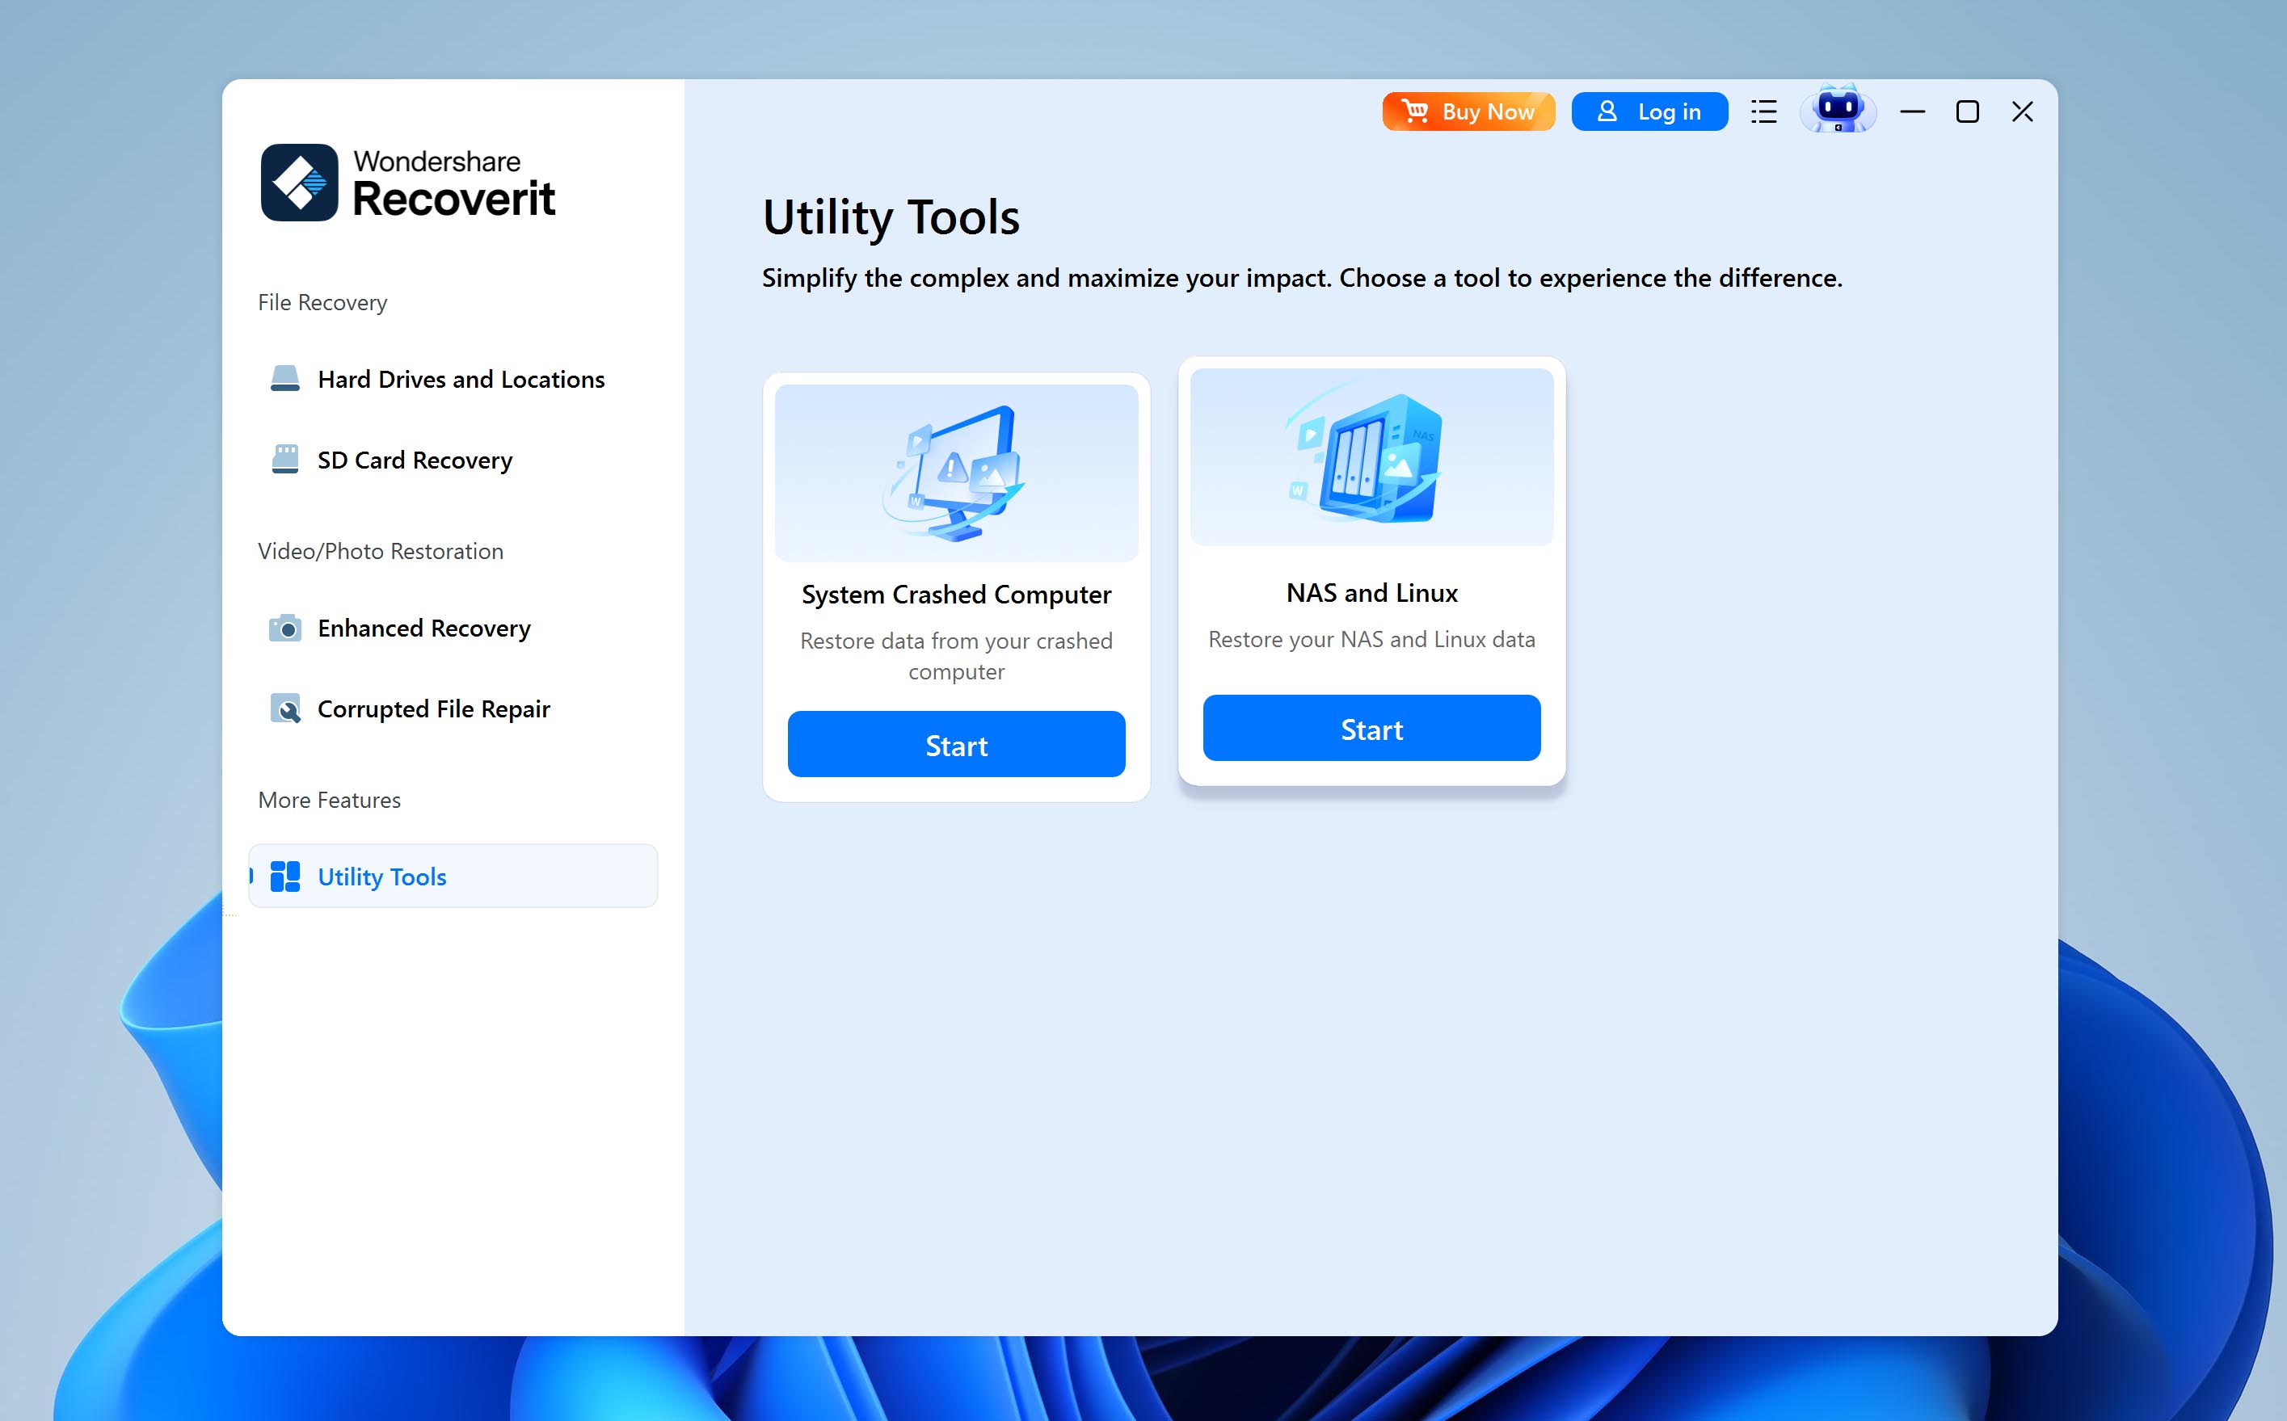Start System Crashed Computer recovery
Screen dimensions: 2287x1421
click(x=956, y=744)
